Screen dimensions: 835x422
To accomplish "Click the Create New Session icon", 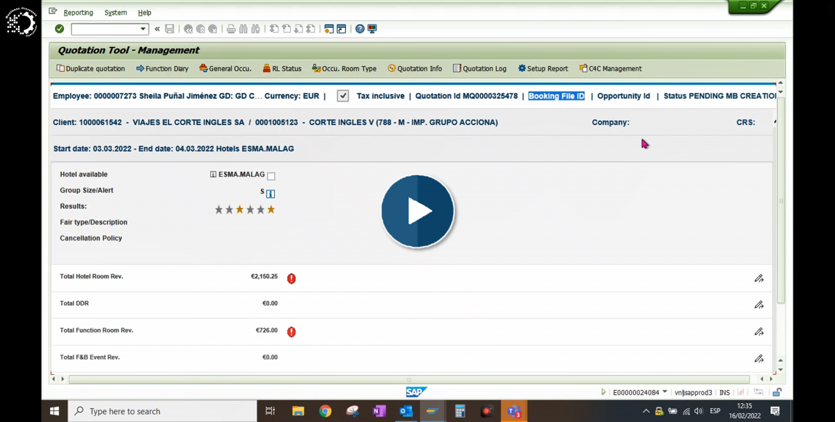I will [x=329, y=29].
